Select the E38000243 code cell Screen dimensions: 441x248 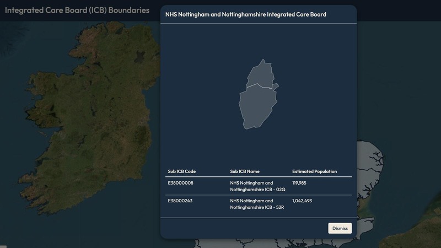[180, 201]
